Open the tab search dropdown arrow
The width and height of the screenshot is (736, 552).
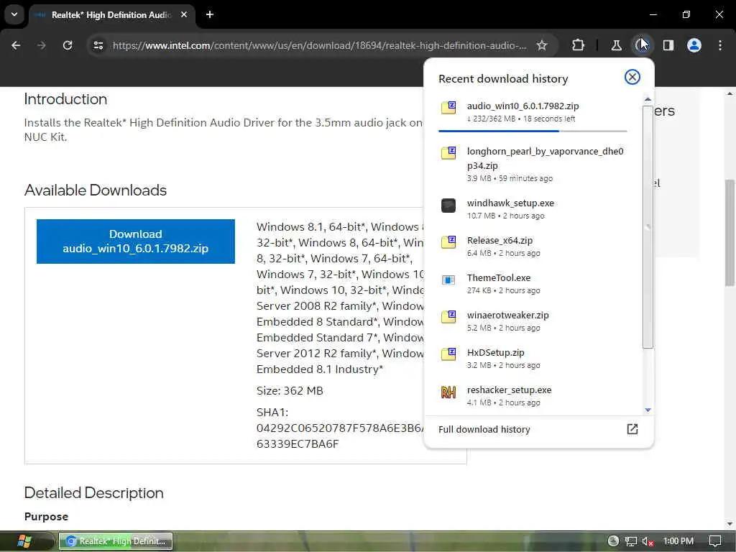[14, 14]
